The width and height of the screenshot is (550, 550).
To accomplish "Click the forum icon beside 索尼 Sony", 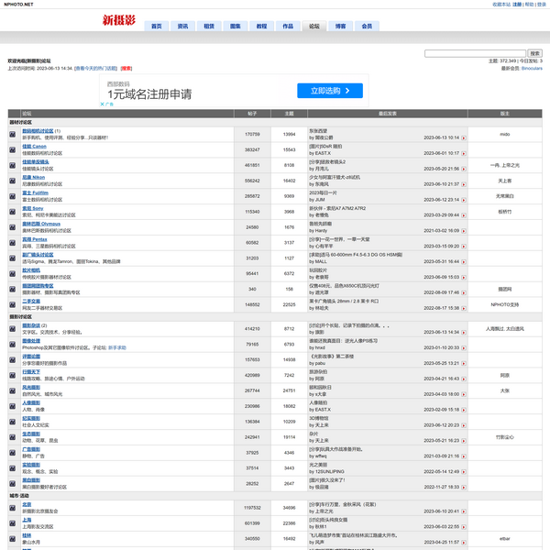I will click(x=14, y=212).
